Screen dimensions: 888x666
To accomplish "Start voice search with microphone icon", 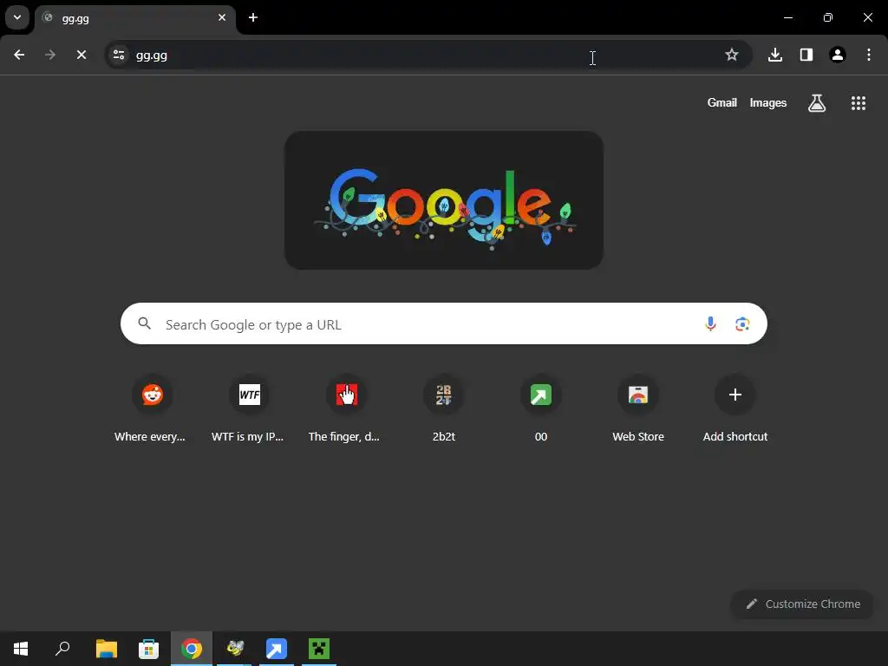I will tap(710, 324).
